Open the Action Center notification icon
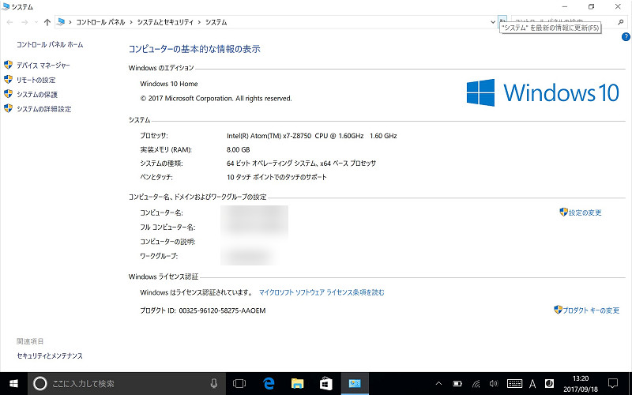Image resolution: width=632 pixels, height=395 pixels. (613, 383)
